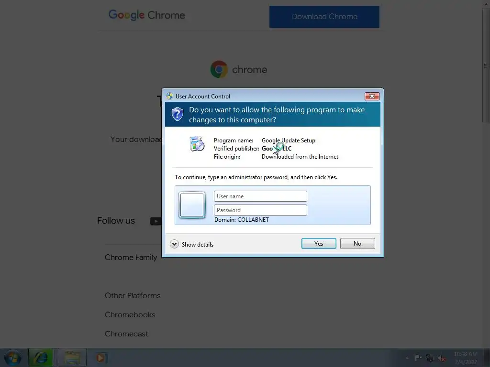Expand Show details chevron
Image resolution: width=490 pixels, height=367 pixels.
[174, 244]
